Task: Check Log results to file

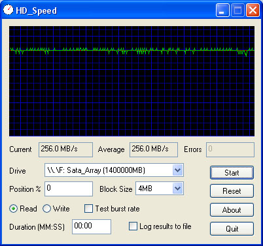Action: click(133, 226)
